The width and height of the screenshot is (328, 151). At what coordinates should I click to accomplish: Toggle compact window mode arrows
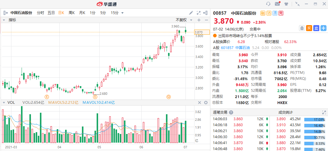pos(297,4)
